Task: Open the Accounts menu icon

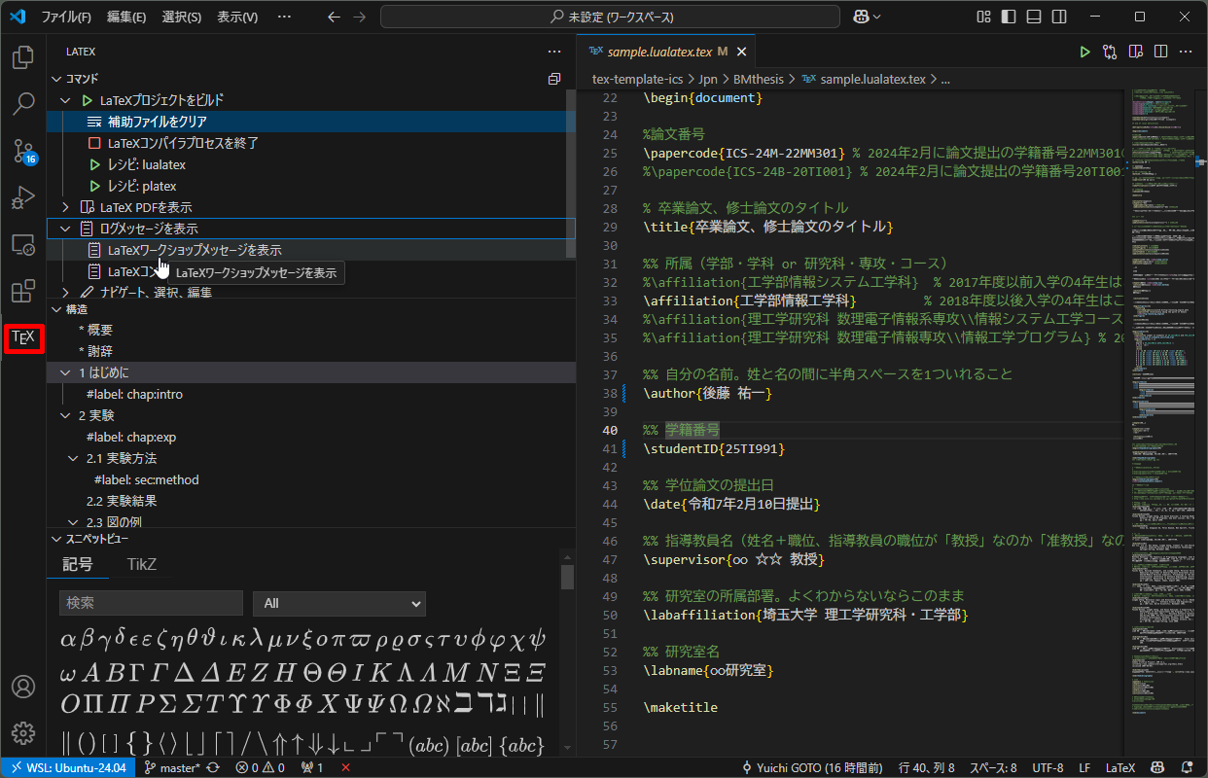Action: 23,686
